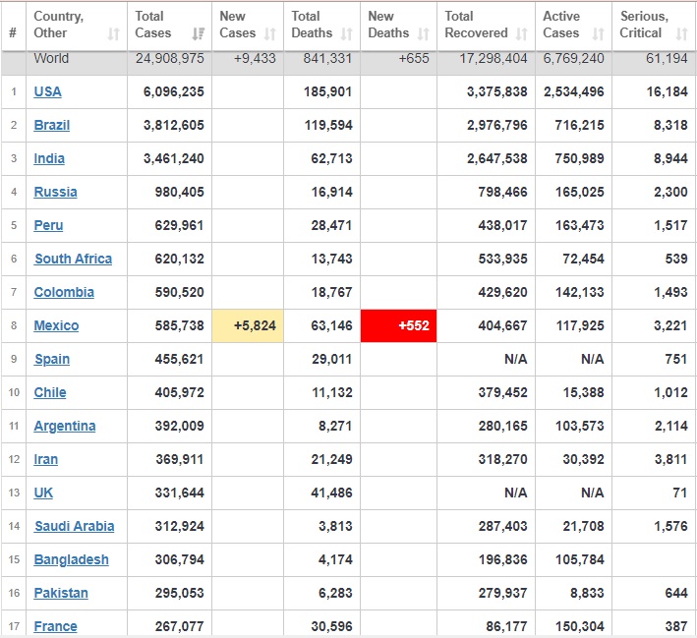Select the Mexico country link
Viewport: 697px width, 638px height.
[x=56, y=325]
